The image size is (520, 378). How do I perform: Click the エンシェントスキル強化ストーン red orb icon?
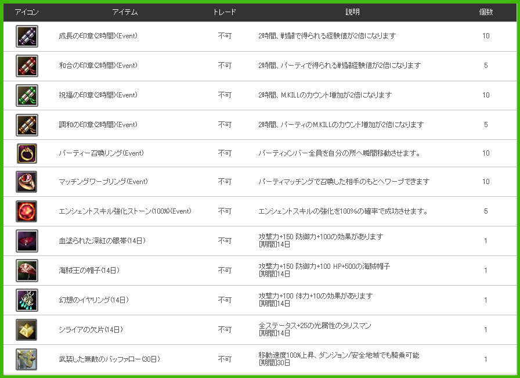27,211
